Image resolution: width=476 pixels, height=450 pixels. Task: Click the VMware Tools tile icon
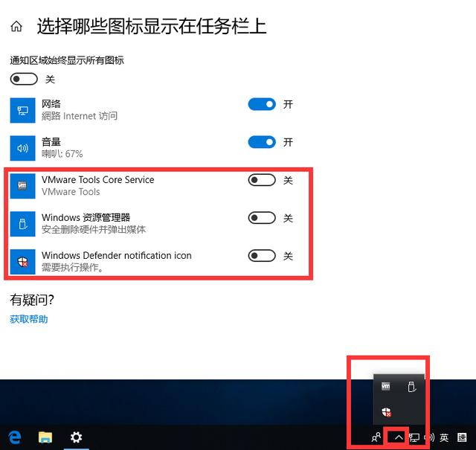click(23, 185)
